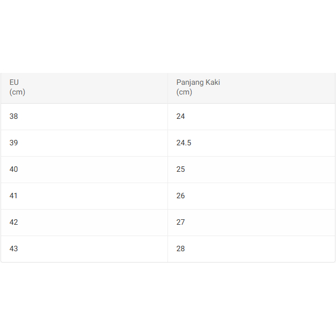Select EU size 39 cell
This screenshot has height=336, width=336.
pos(14,143)
